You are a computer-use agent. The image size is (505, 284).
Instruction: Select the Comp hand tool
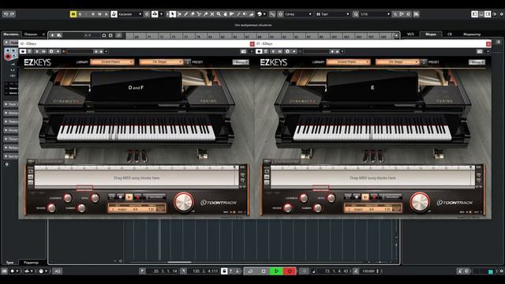[225, 14]
